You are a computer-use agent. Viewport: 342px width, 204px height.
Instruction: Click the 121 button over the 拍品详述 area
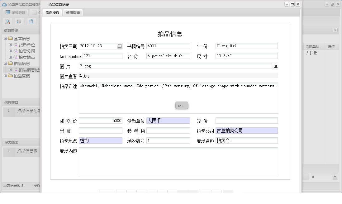click(x=182, y=105)
